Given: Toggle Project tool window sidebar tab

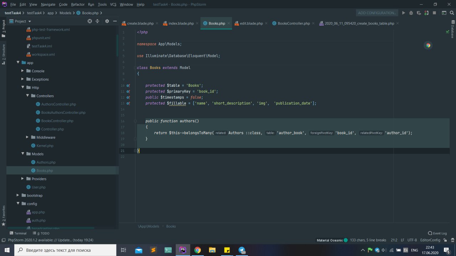Looking at the screenshot, I should (x=3, y=28).
